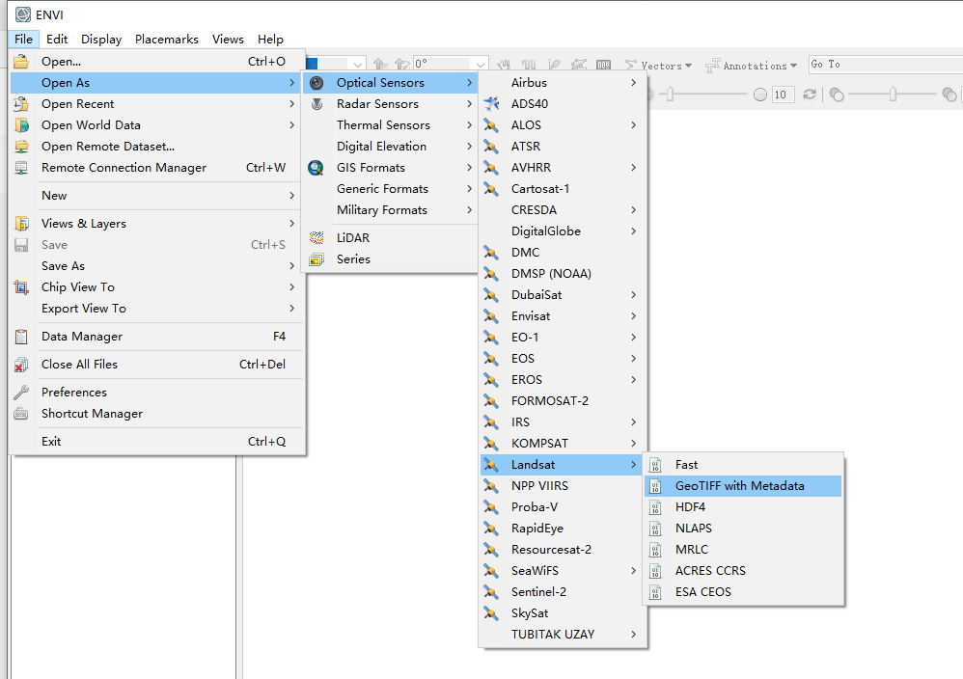Select ACRES CCRS format
This screenshot has height=679, width=963.
(743, 571)
